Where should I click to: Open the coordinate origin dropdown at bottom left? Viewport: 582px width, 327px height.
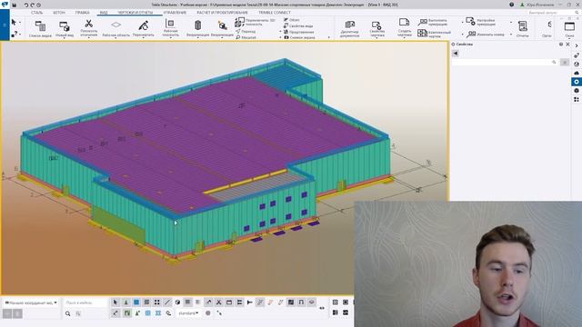[31, 302]
